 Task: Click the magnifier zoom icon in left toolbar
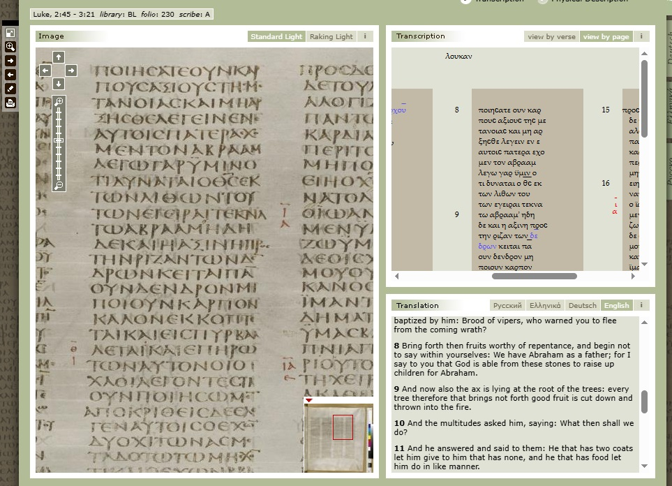click(x=10, y=47)
